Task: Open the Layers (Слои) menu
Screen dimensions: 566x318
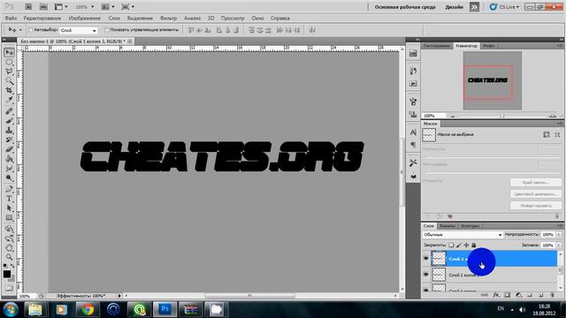Action: pyautogui.click(x=114, y=18)
